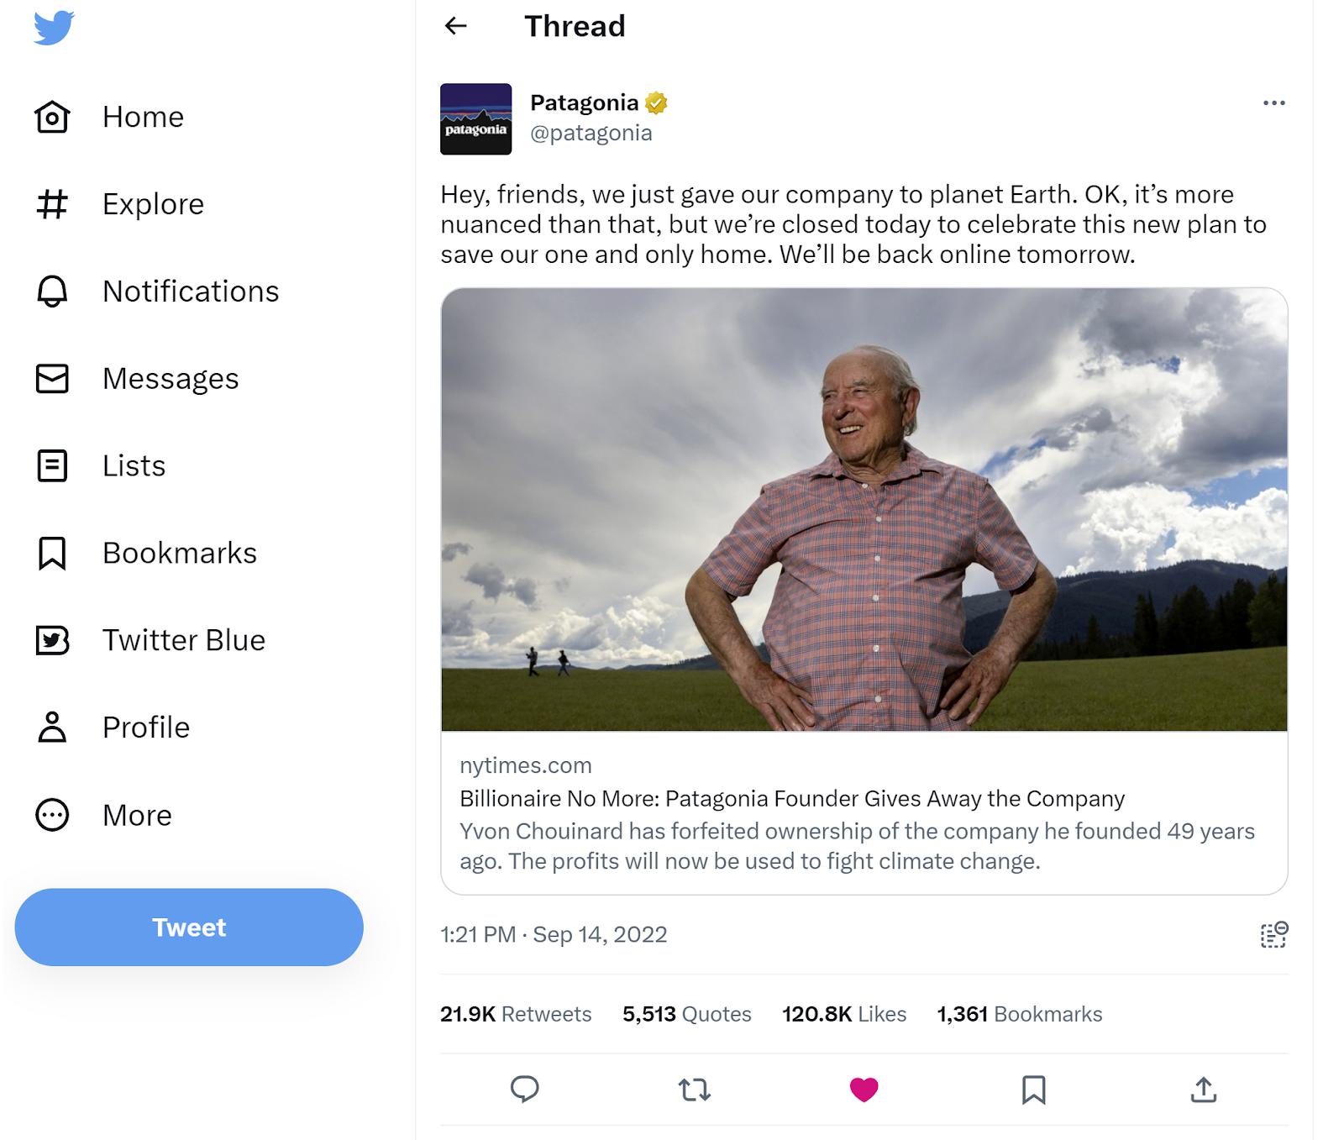Open the tweet analytics icon beside the date
1344x1140 pixels.
[x=1273, y=934]
